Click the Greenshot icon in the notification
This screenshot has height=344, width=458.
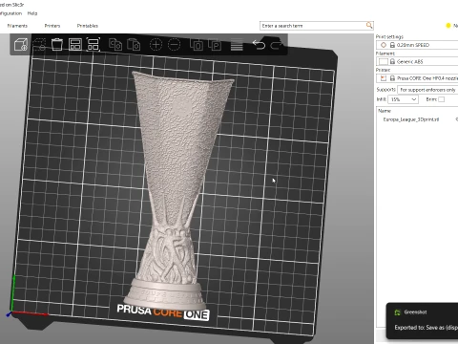click(397, 312)
